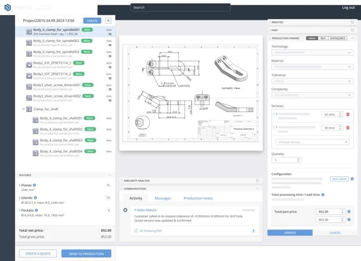Download the 2D Drawing.PDF attachment
The image size is (361, 261).
click(x=253, y=230)
